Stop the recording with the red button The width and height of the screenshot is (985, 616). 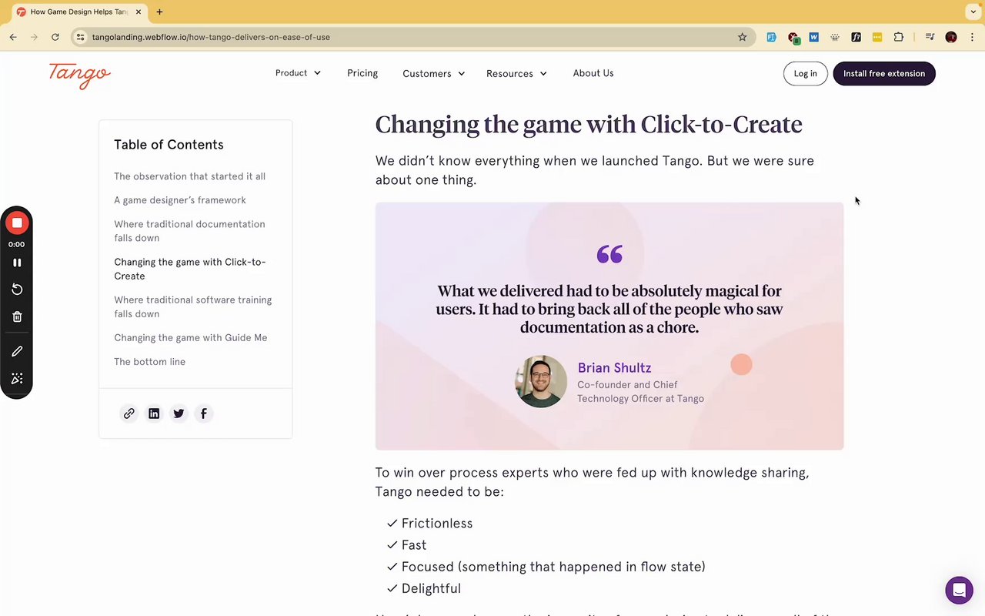click(x=17, y=223)
